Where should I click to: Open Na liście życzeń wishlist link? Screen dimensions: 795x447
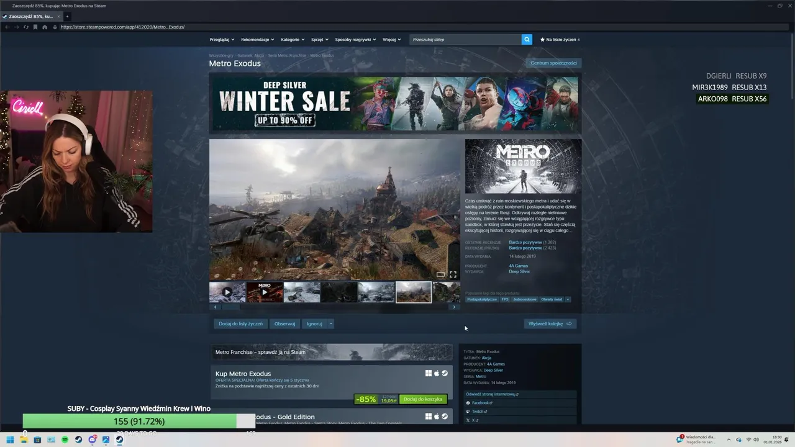tap(560, 40)
